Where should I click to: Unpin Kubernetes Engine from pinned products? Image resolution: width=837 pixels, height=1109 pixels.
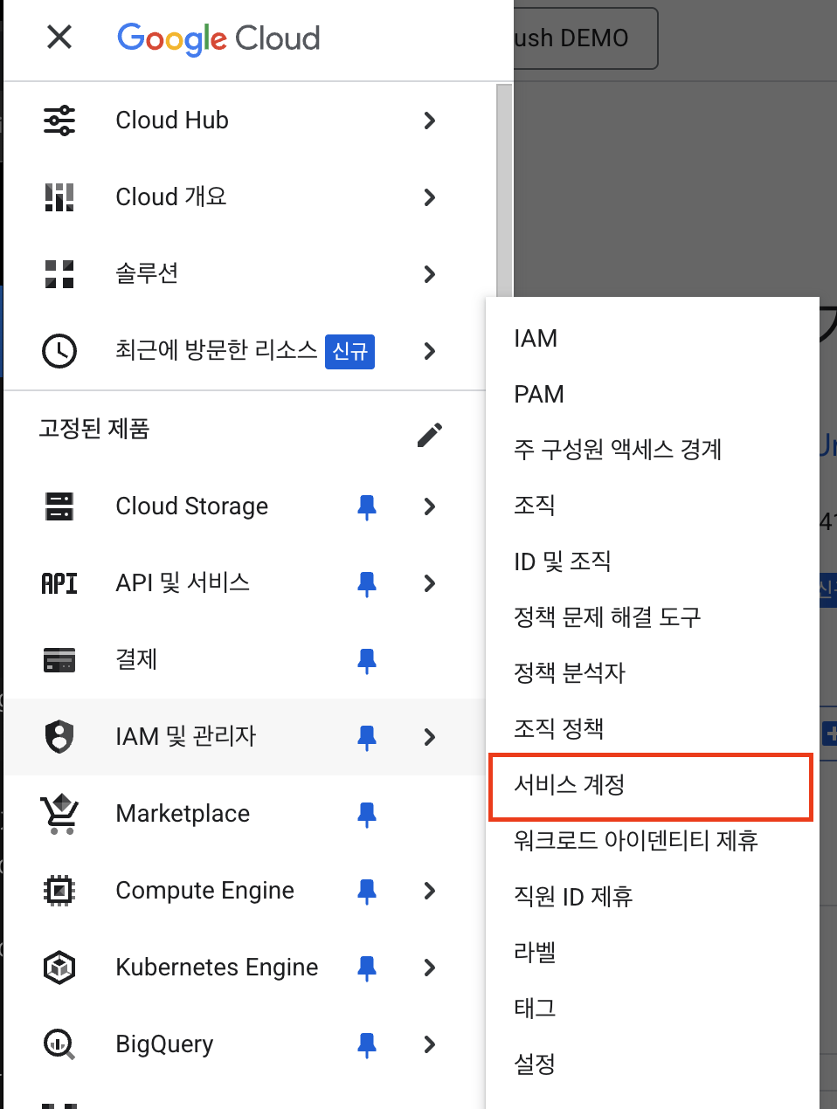[x=367, y=968]
